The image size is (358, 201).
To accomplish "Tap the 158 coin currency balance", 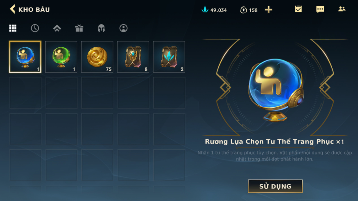I will (x=249, y=10).
